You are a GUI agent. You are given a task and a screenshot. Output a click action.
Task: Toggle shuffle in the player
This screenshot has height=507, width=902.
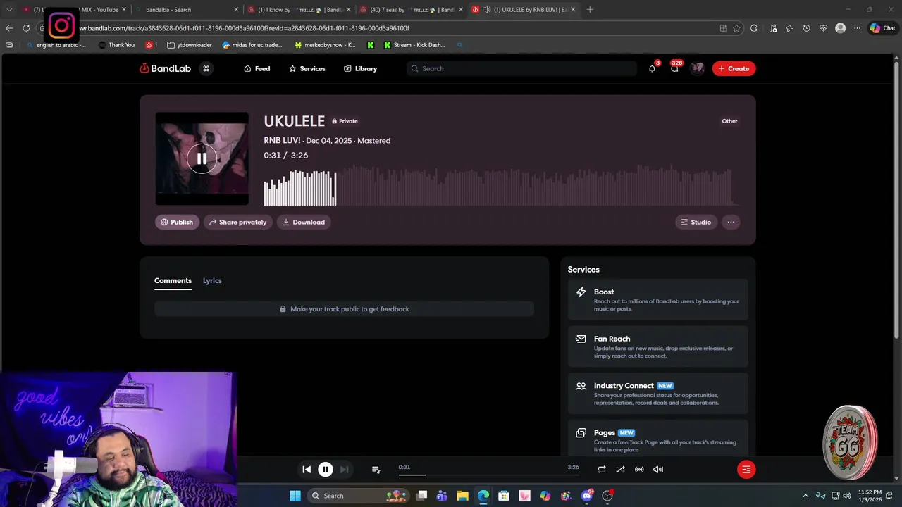point(620,469)
